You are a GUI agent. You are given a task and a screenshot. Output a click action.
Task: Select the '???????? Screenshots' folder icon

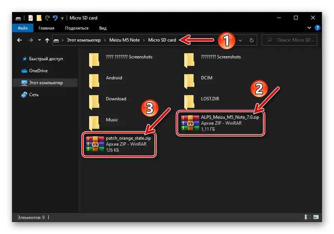coord(189,61)
